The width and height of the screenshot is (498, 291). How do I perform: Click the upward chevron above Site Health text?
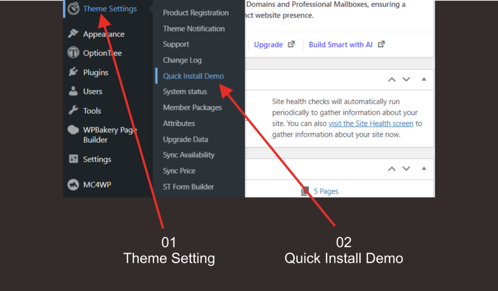tap(391, 79)
